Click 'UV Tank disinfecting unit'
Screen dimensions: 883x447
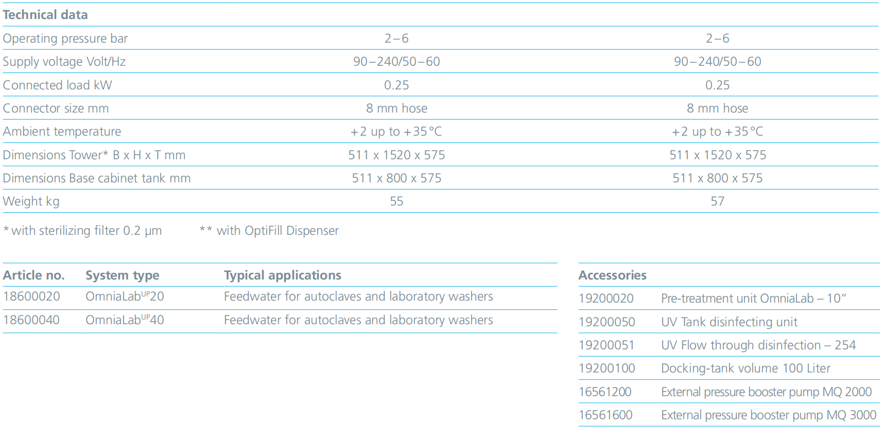(730, 322)
